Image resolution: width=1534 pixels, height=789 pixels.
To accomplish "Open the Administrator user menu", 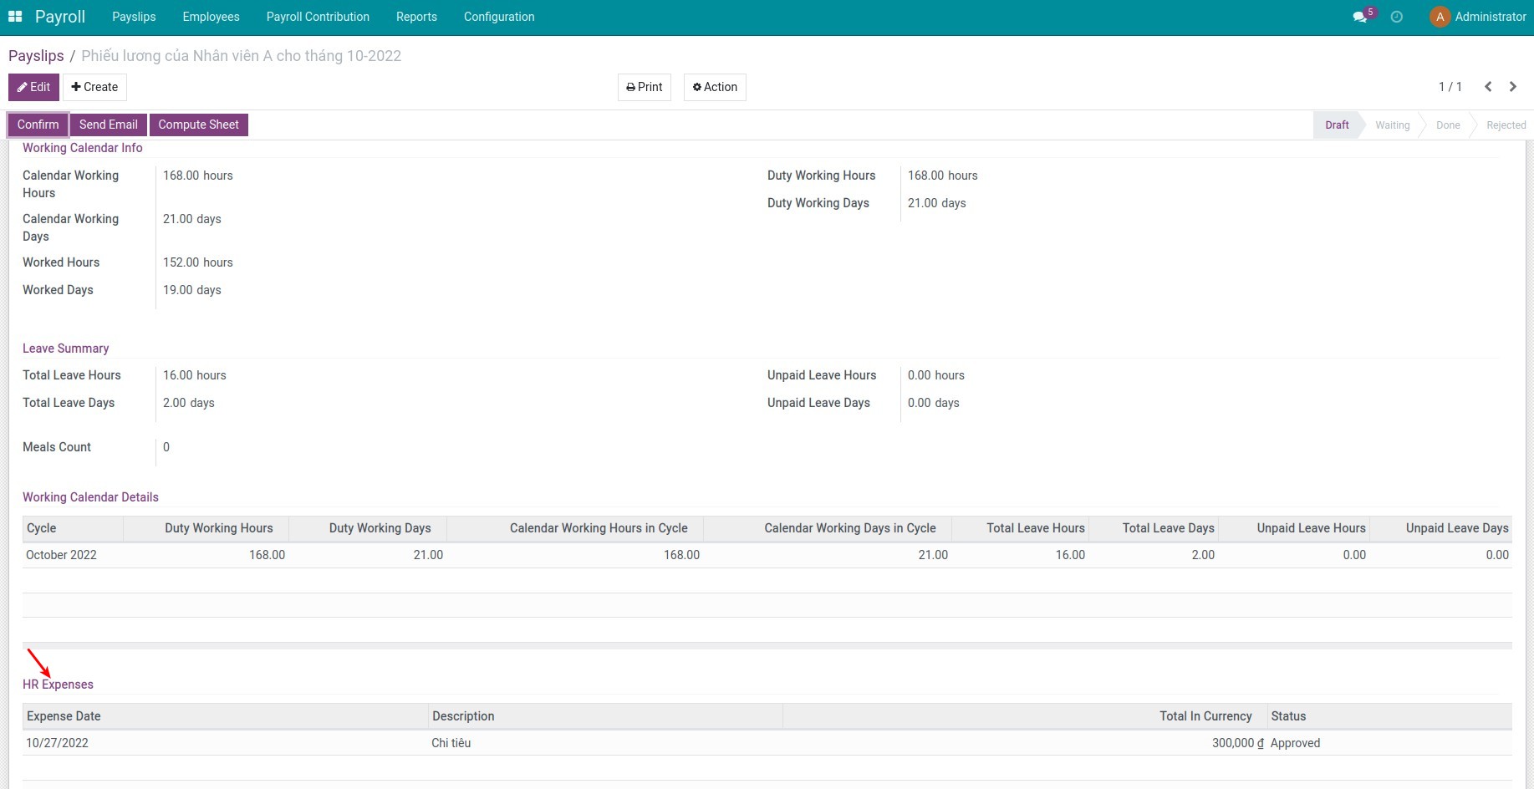I will (1489, 16).
